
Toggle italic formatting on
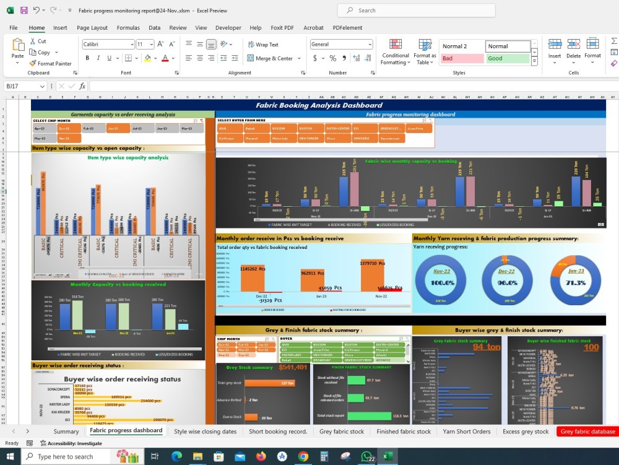[x=97, y=57]
